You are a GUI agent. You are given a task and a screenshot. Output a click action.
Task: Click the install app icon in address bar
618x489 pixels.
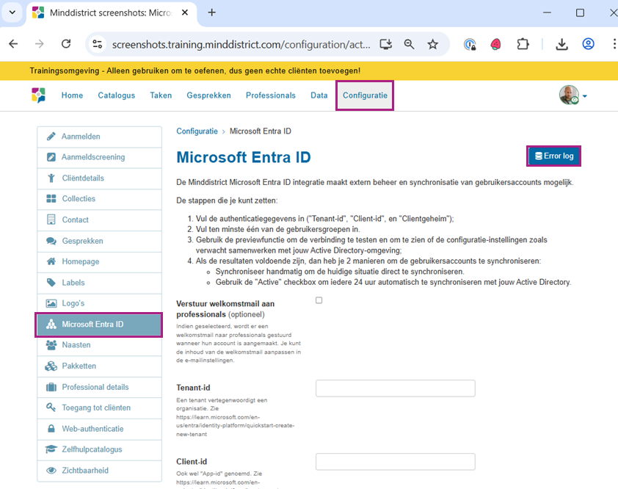(x=386, y=44)
